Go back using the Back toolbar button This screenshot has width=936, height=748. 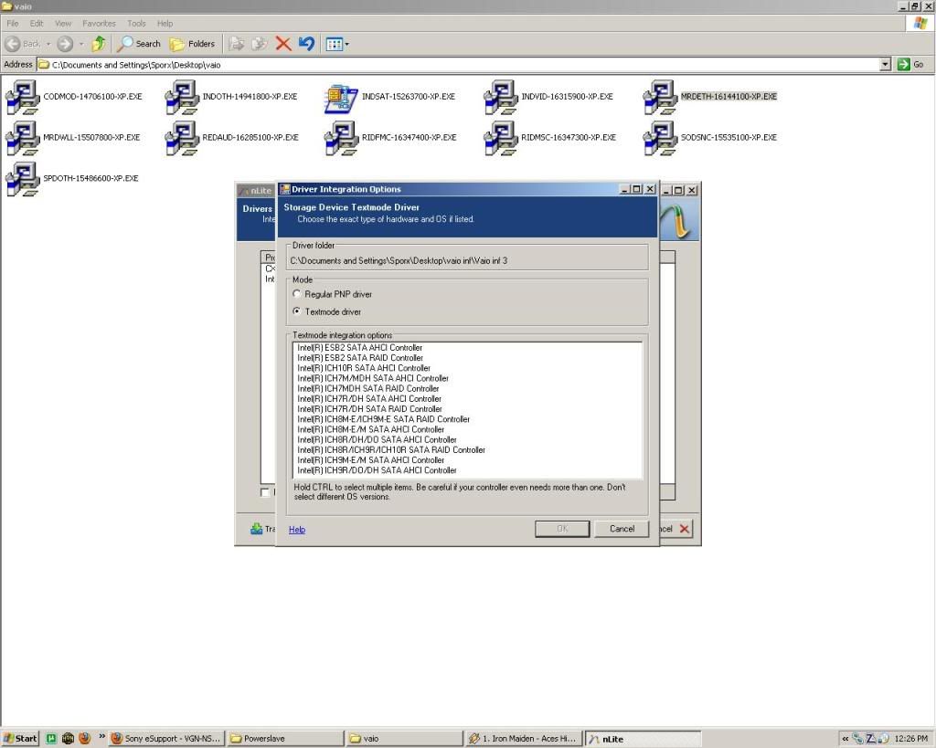click(x=23, y=44)
